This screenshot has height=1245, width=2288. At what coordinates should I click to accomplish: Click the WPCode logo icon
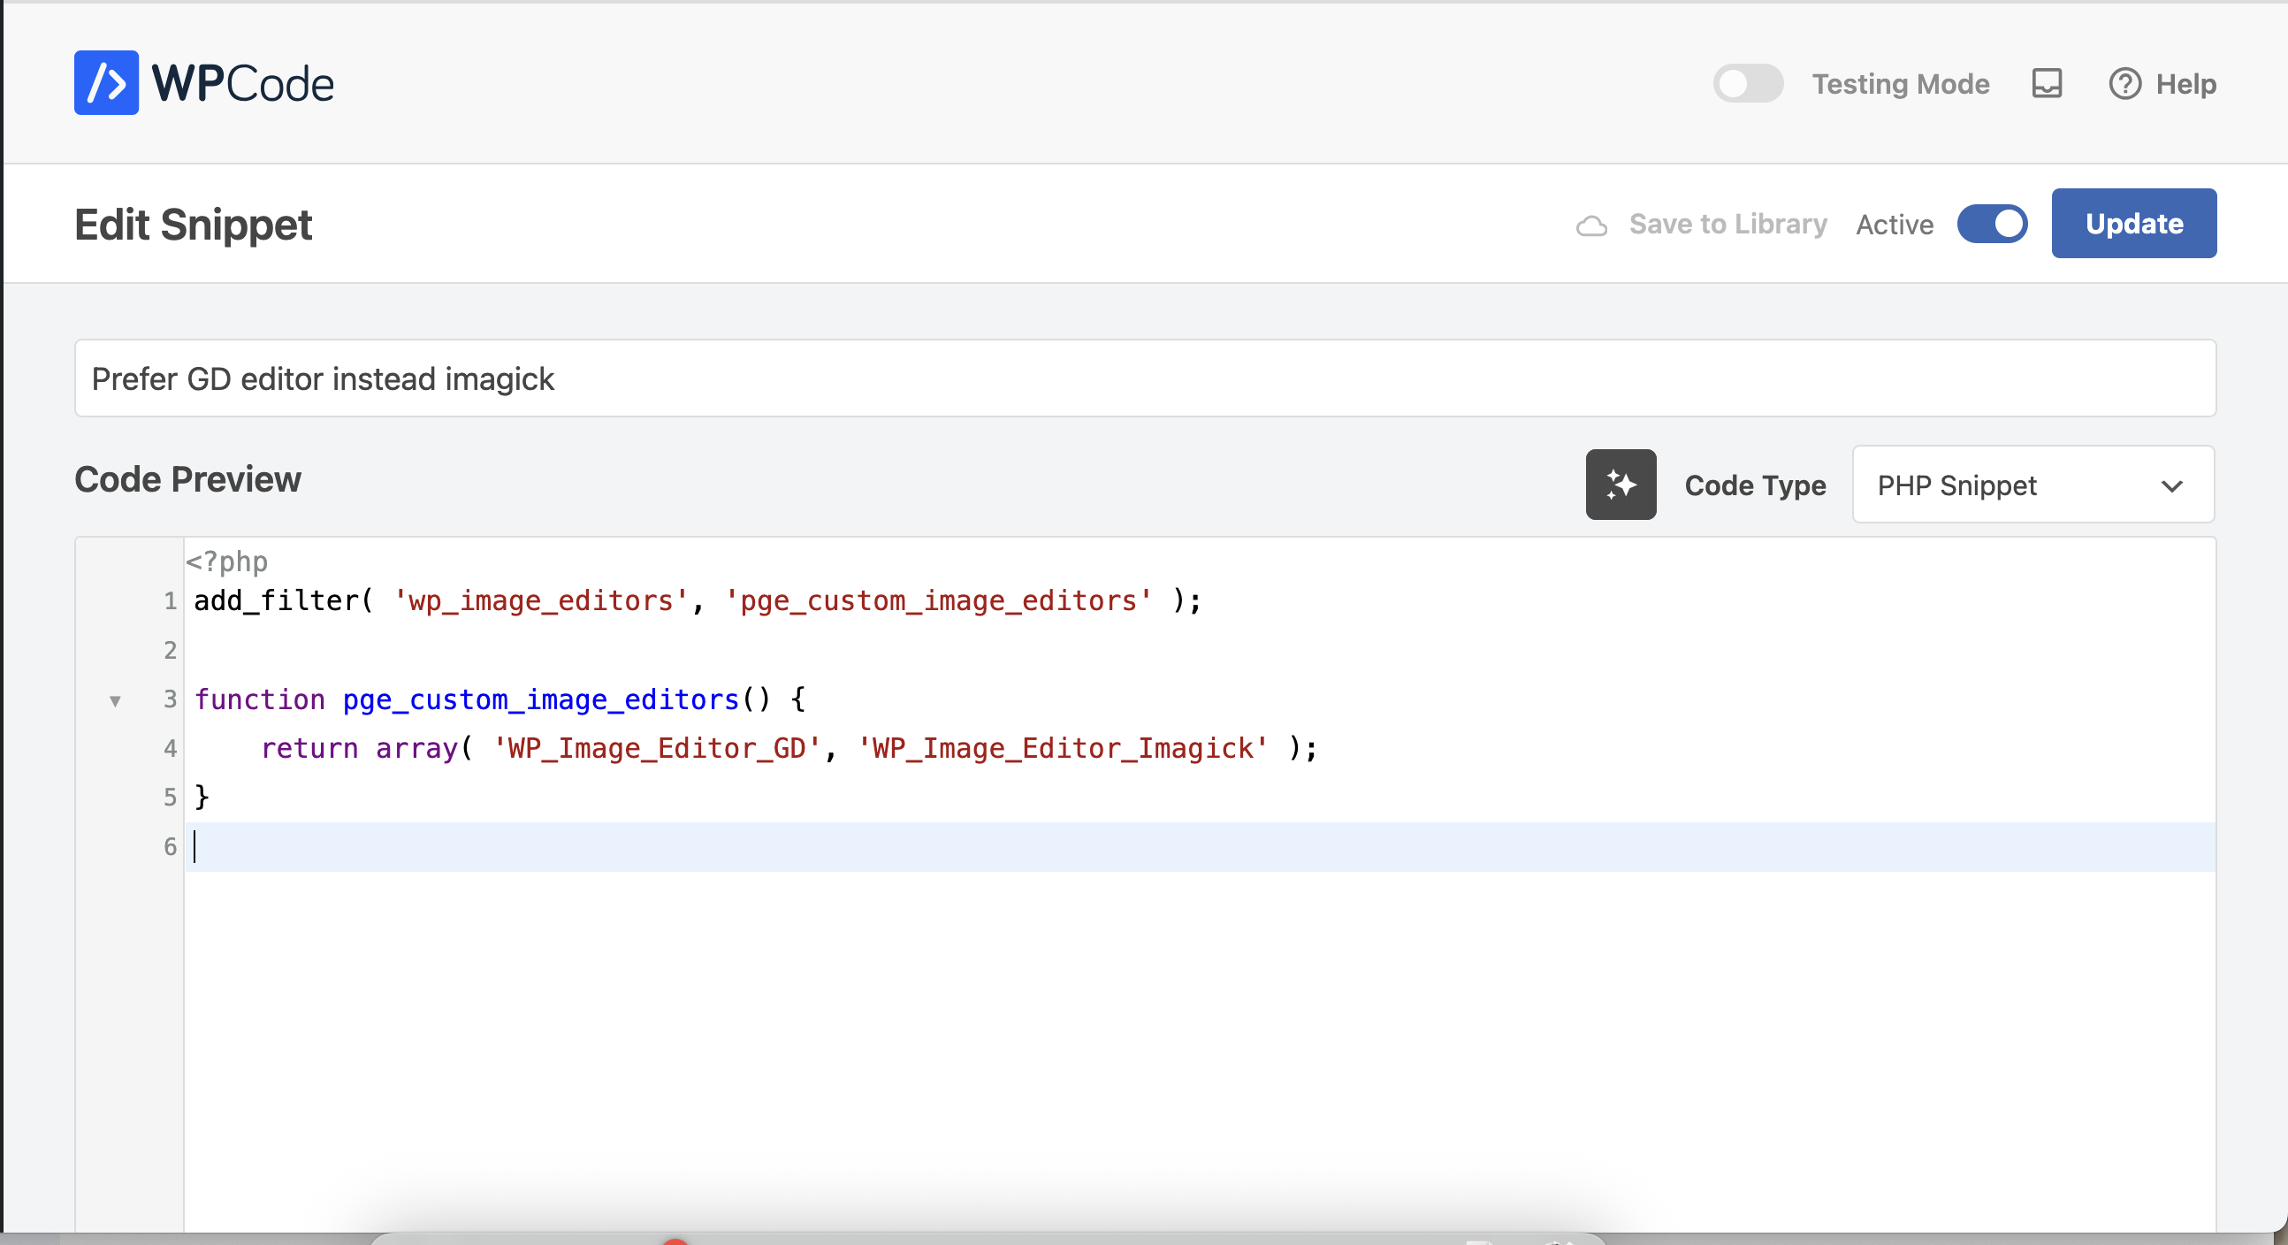[x=106, y=82]
